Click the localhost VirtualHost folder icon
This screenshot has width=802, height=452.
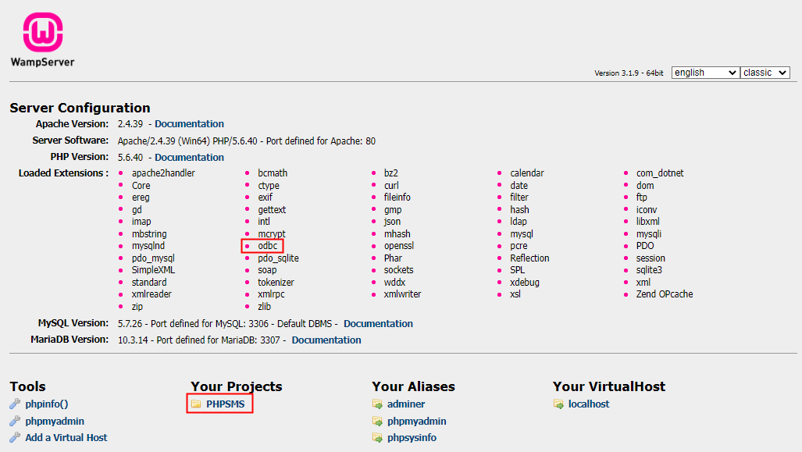pyautogui.click(x=558, y=404)
